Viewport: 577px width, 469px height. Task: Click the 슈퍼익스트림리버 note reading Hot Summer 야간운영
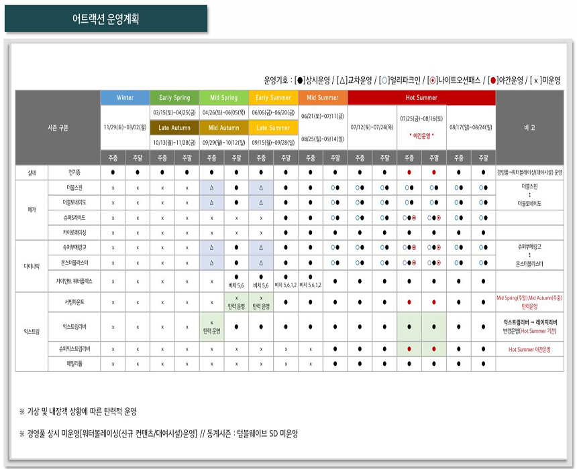pos(529,349)
